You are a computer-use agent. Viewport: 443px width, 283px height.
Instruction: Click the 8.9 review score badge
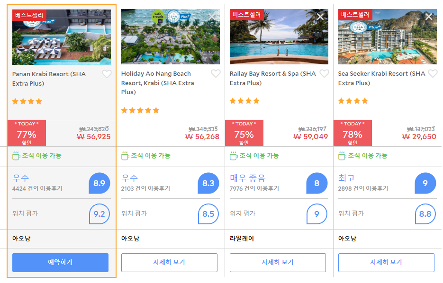pos(99,183)
